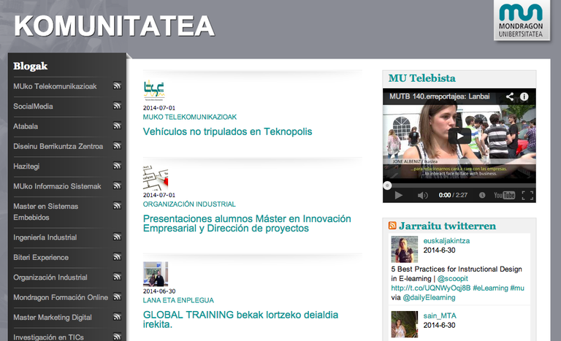Open Biteri Experience blog
The width and height of the screenshot is (561, 341).
(41, 258)
